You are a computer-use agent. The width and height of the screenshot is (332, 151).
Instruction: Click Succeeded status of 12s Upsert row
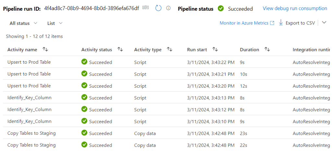(100, 86)
